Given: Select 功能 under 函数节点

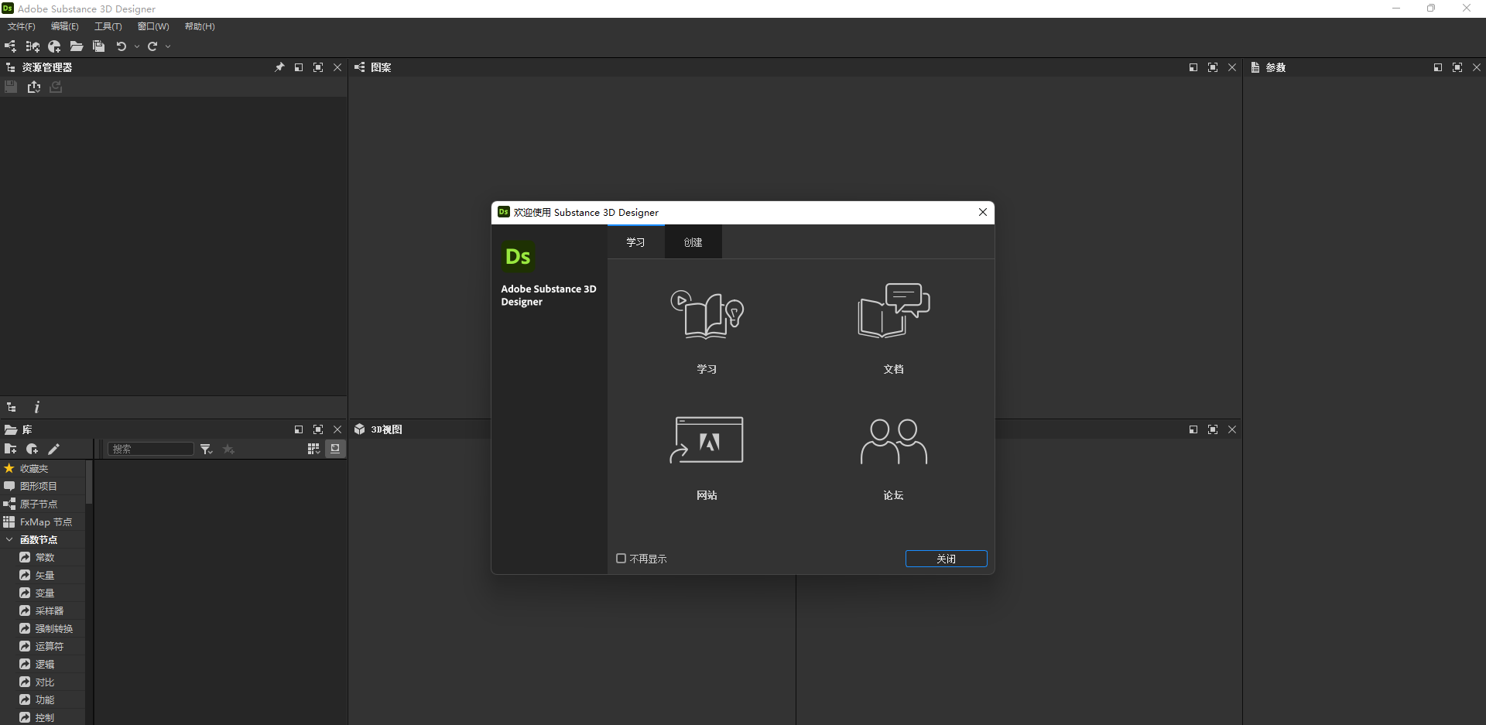Looking at the screenshot, I should point(45,699).
